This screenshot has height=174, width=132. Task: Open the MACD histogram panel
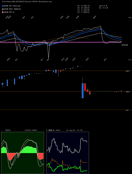[x=22, y=153]
